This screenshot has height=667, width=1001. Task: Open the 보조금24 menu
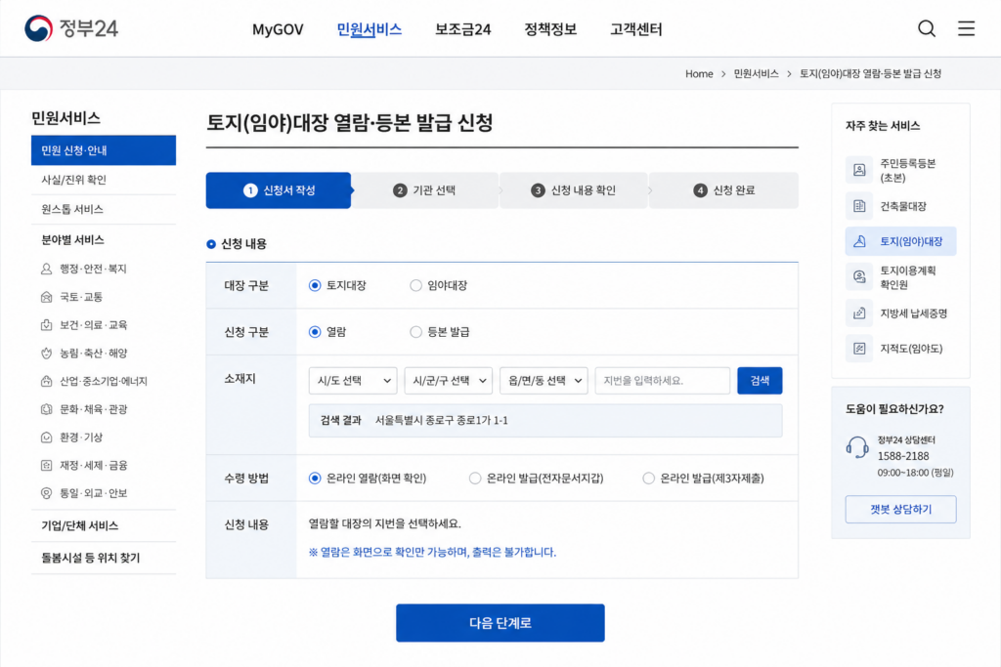462,29
